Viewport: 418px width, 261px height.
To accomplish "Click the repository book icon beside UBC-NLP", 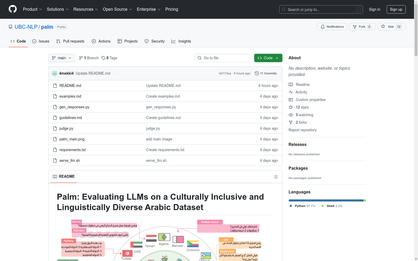I will [x=10, y=27].
